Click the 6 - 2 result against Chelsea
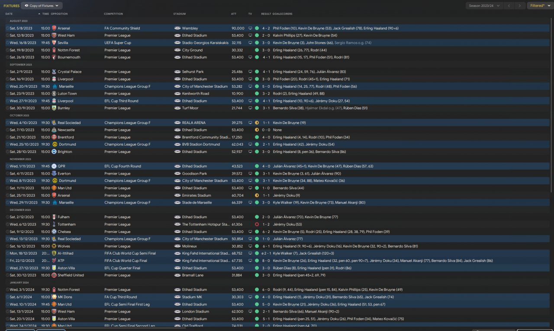Screen dimensions: 554x331 click(266, 232)
